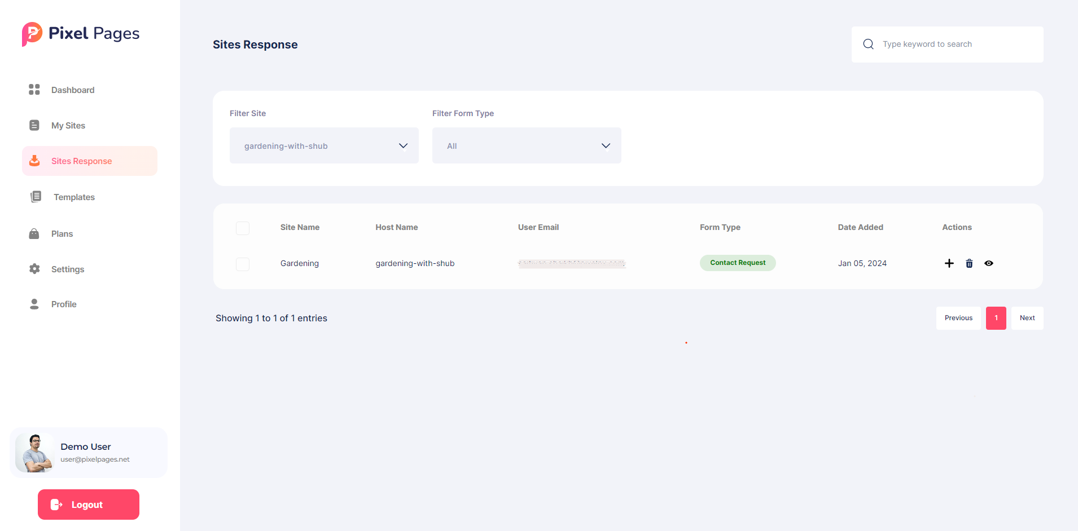The image size is (1078, 531).
Task: Click the Pixel Pages logo
Action: tap(81, 34)
